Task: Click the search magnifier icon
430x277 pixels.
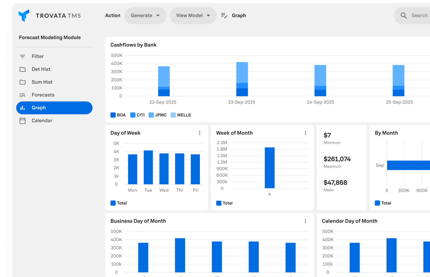Action: 404,15
